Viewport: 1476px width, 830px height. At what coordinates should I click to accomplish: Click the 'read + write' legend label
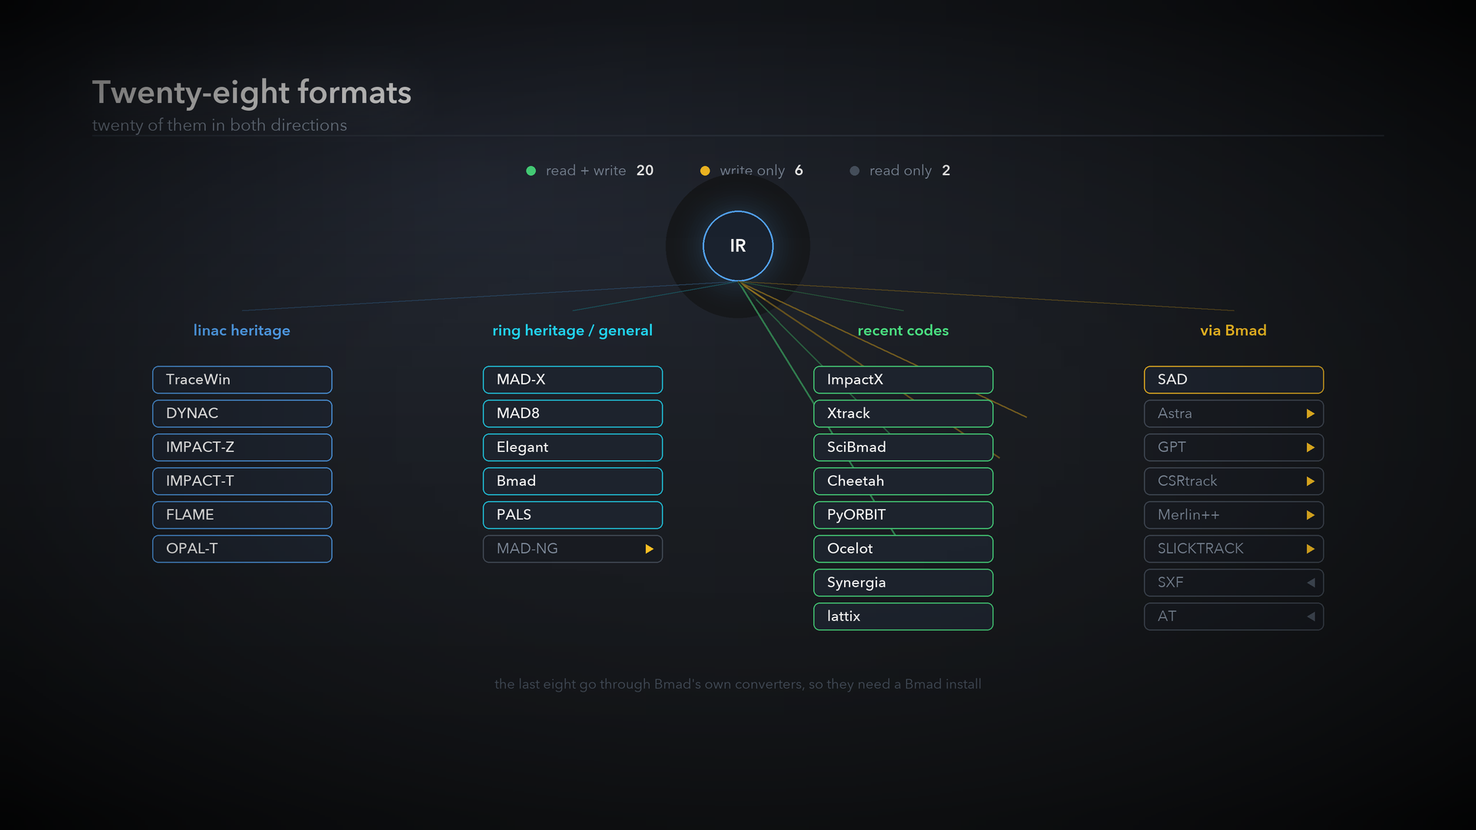[x=586, y=171]
